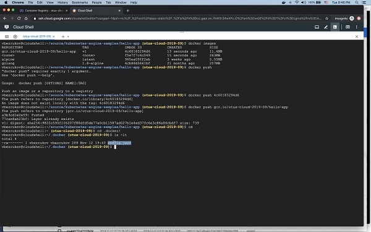Click the web preview icon in toolbar
The image size is (371, 232).
click(x=348, y=27)
